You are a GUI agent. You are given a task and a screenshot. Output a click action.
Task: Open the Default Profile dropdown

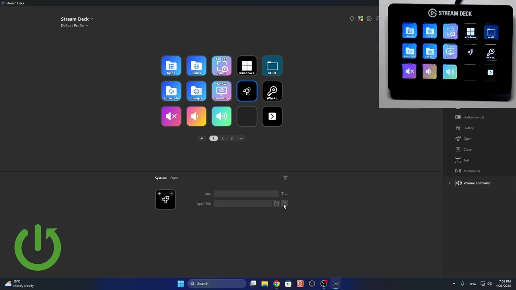coord(75,25)
